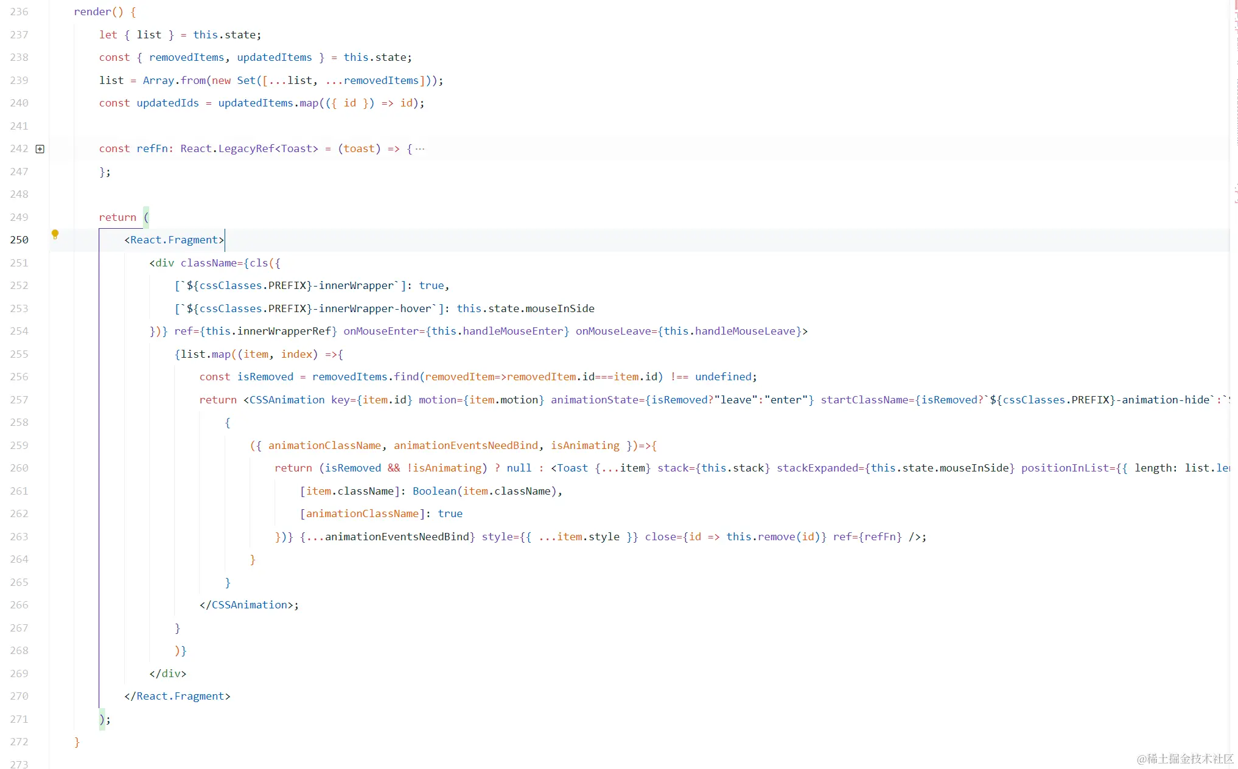Click the highlighted opening parenthesis after return
1238x769 pixels.
[146, 217]
